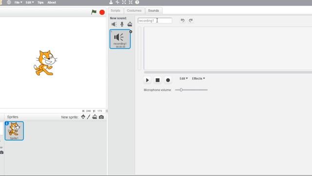Choose sound from library speaker icon
This screenshot has height=176, width=312.
click(x=114, y=24)
